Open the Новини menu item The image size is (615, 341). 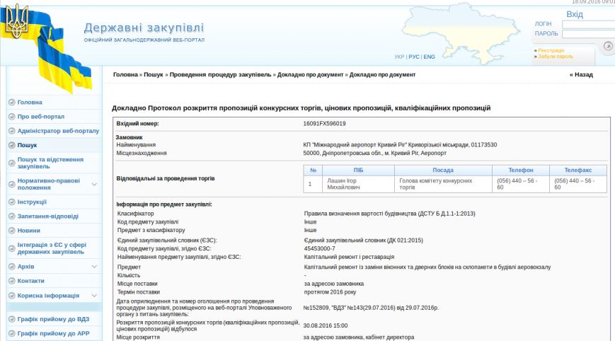28,231
